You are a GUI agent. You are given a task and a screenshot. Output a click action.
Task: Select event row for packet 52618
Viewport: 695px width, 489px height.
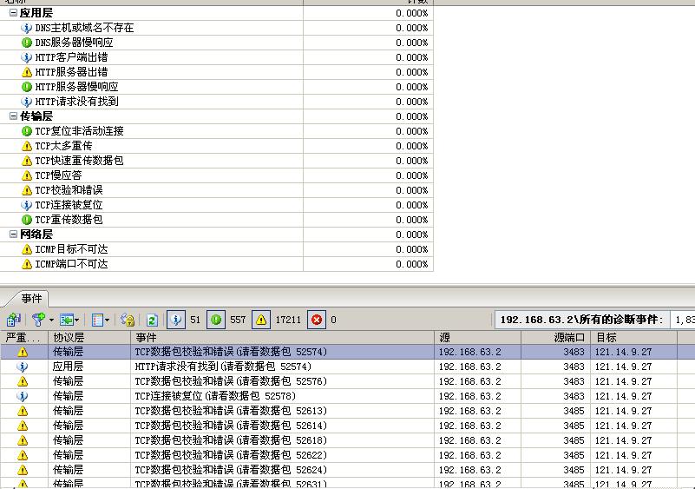347,440
